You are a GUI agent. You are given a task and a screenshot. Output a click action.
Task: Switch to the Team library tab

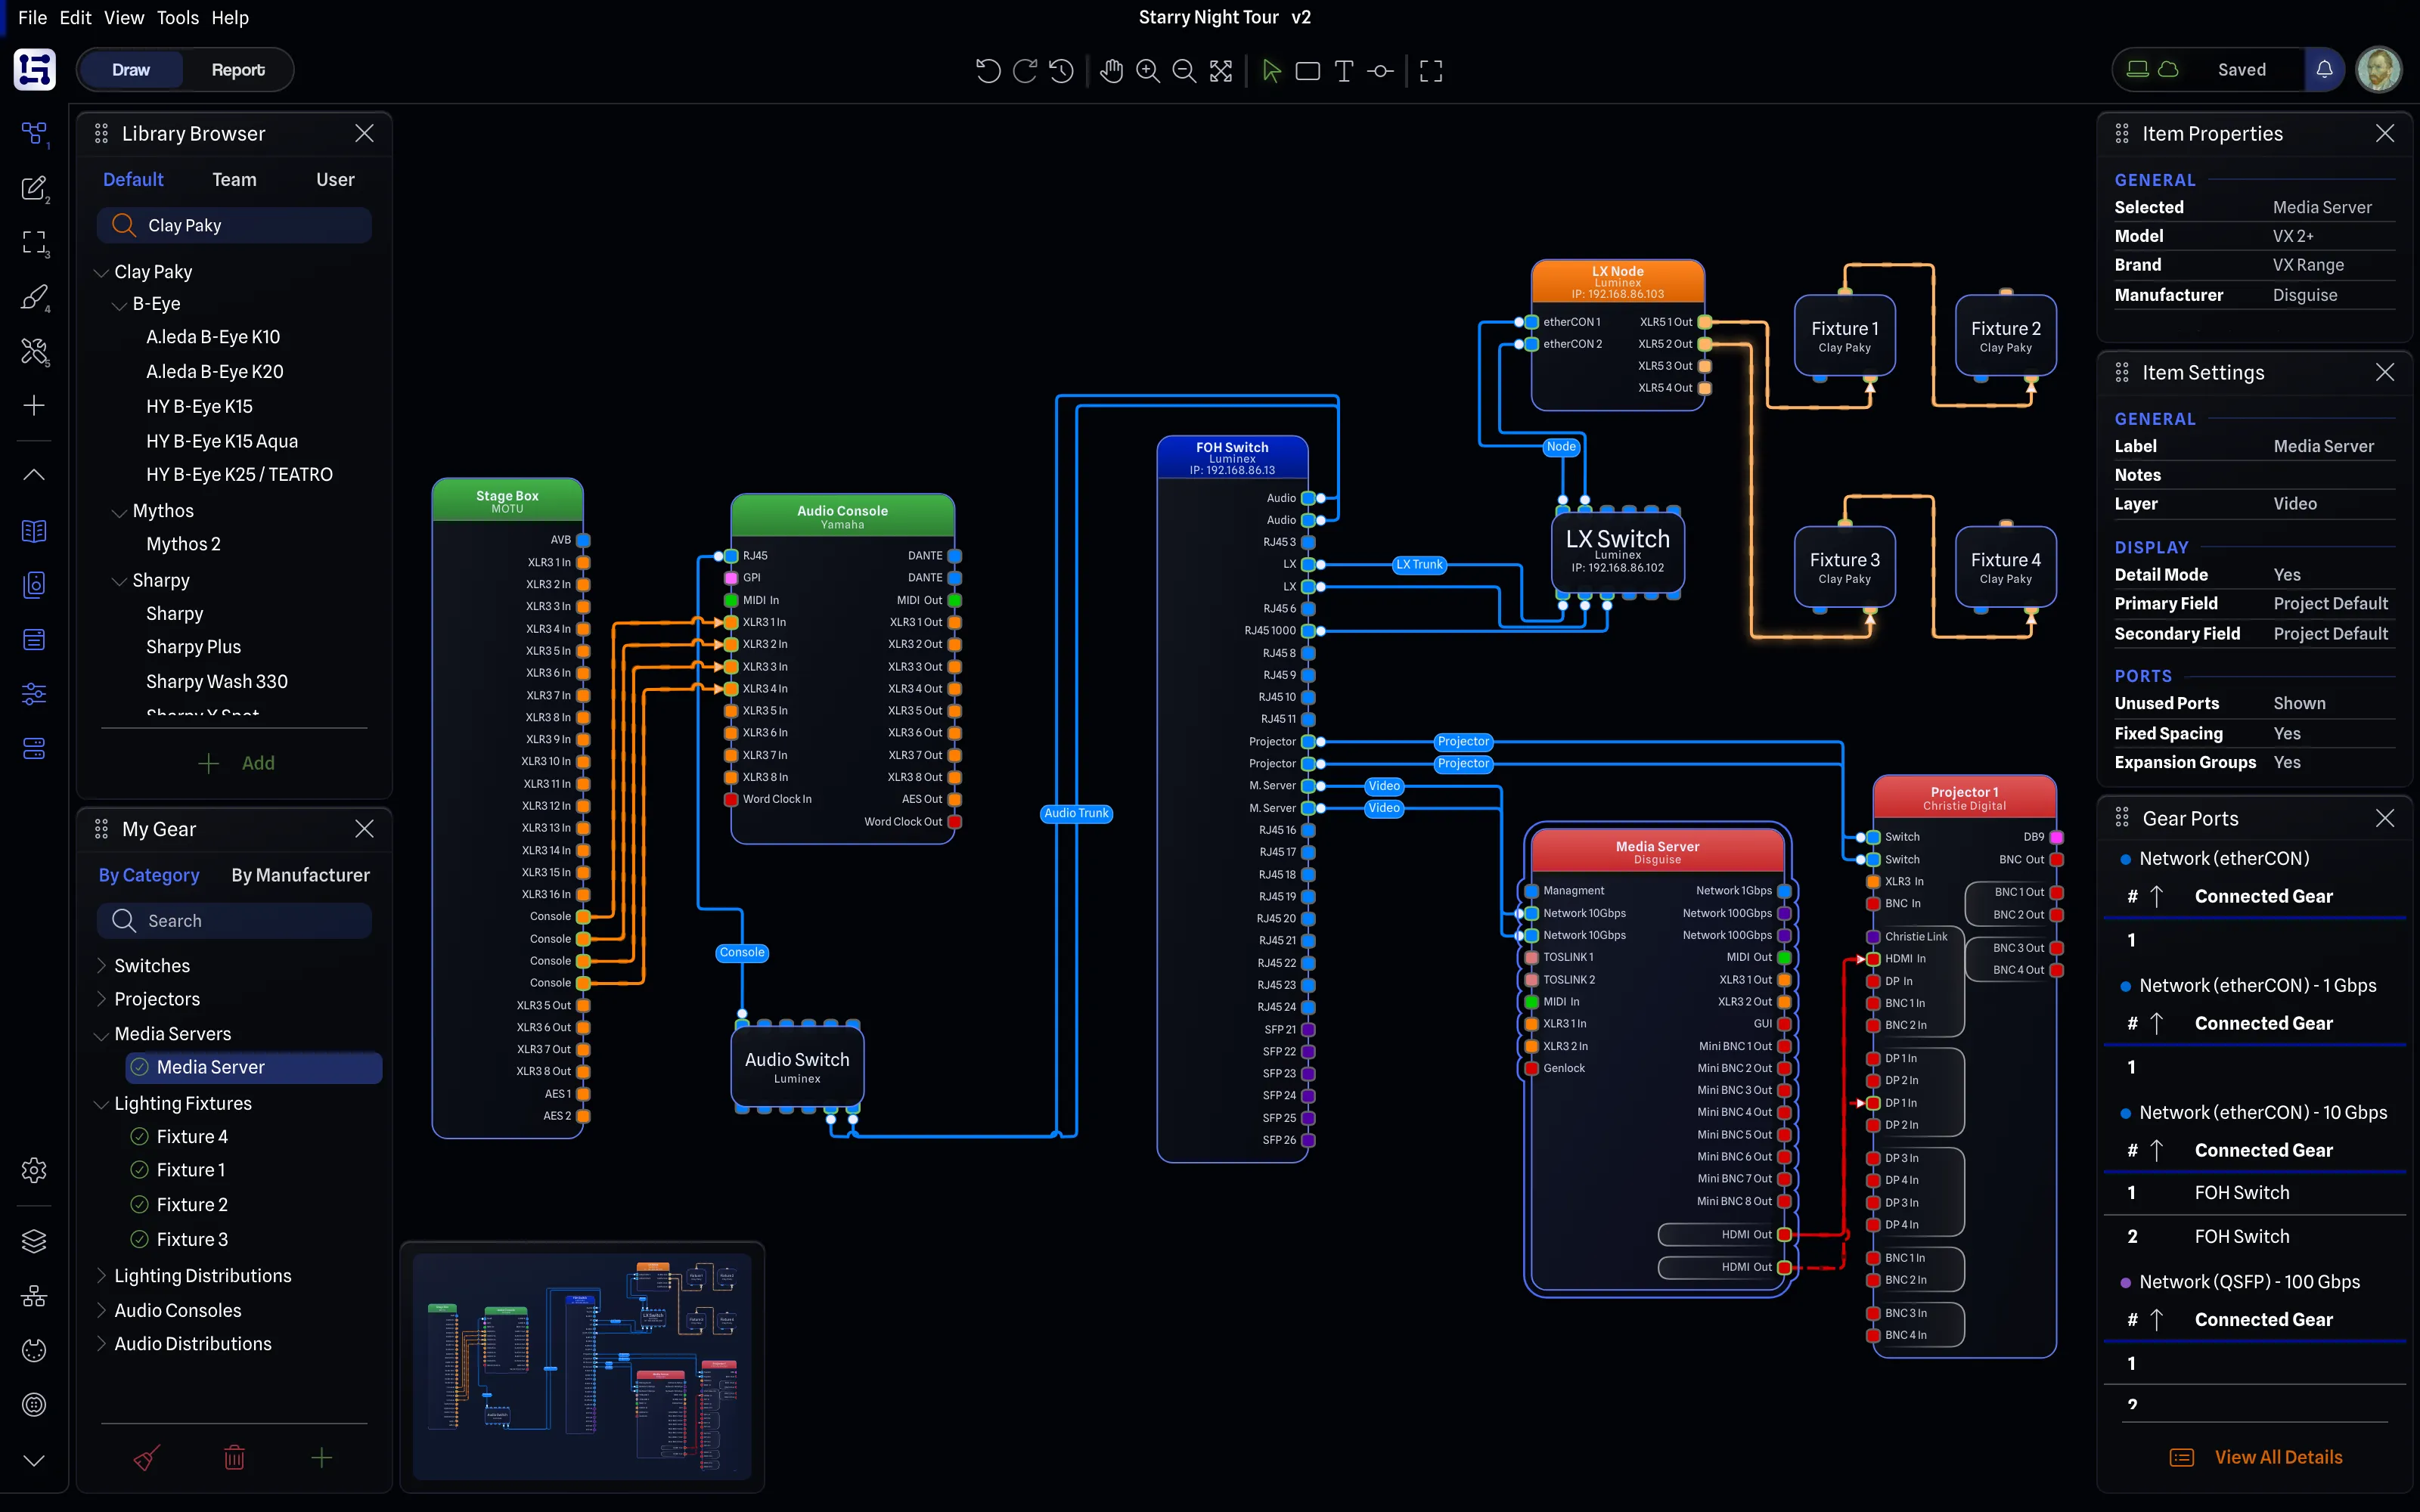click(x=234, y=179)
